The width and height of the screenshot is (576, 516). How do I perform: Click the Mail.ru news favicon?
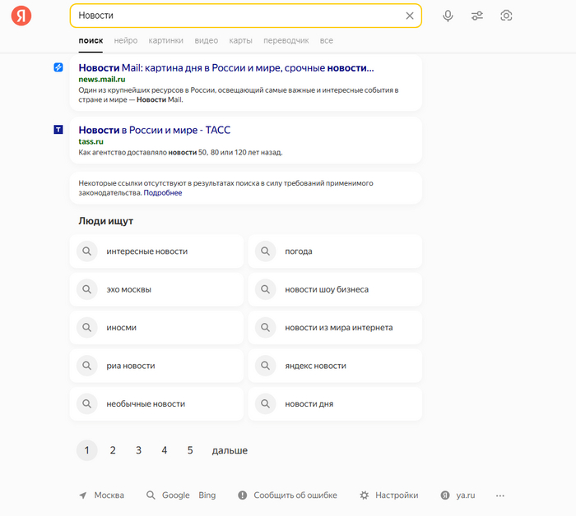[58, 67]
